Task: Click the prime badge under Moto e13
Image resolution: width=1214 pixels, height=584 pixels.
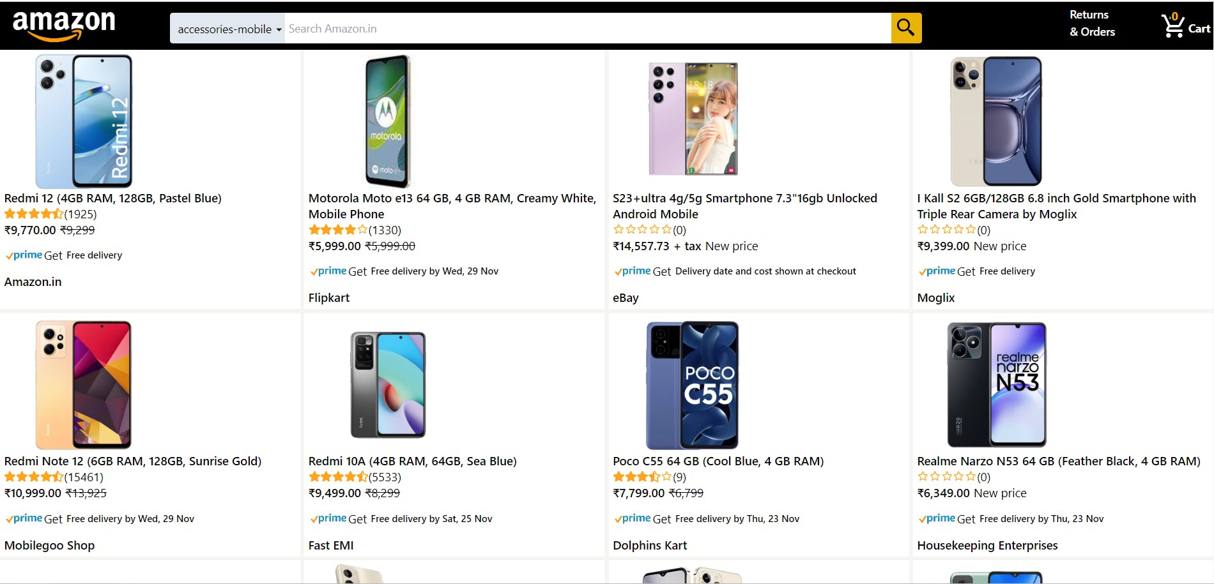Action: [x=328, y=271]
